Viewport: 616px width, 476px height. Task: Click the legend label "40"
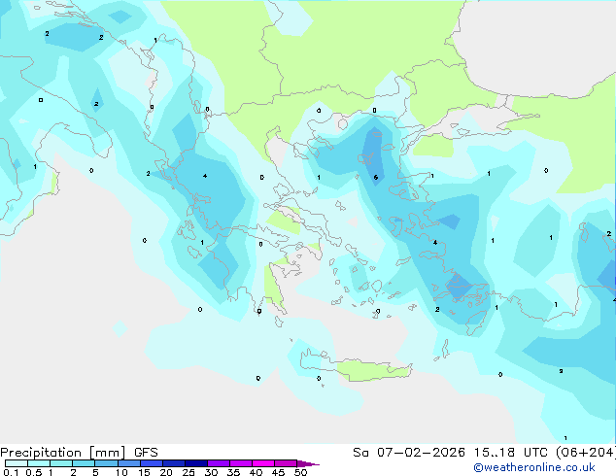[256, 472]
